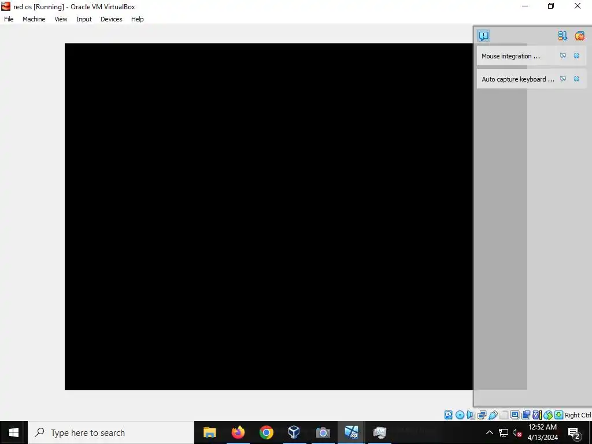Launch Google Chrome from the taskbar
This screenshot has height=444, width=592.
[x=266, y=432]
